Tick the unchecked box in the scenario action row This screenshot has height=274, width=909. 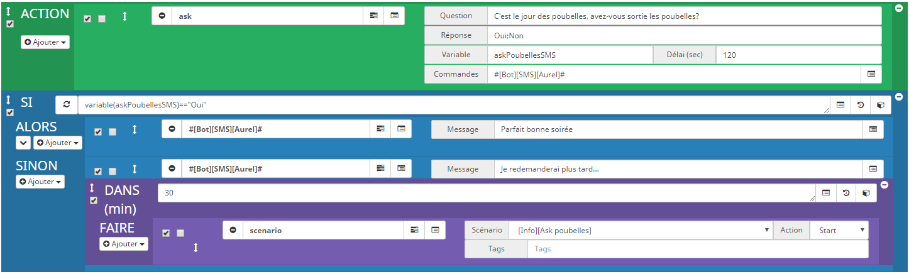click(180, 233)
